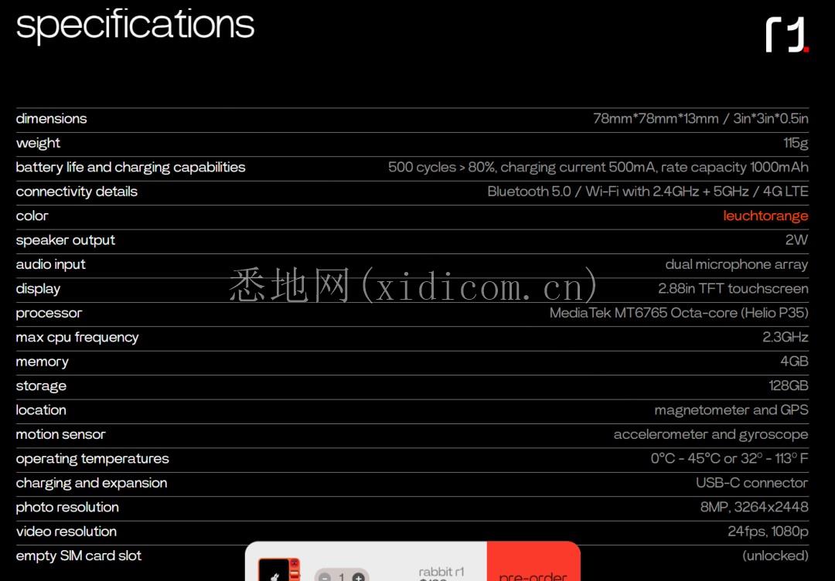Increase quantity with the plus button
The image size is (835, 581).
(x=358, y=576)
